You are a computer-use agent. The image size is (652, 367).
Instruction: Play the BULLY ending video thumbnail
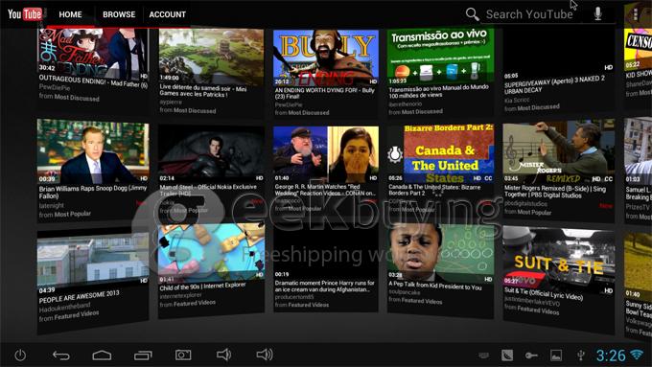click(x=326, y=57)
